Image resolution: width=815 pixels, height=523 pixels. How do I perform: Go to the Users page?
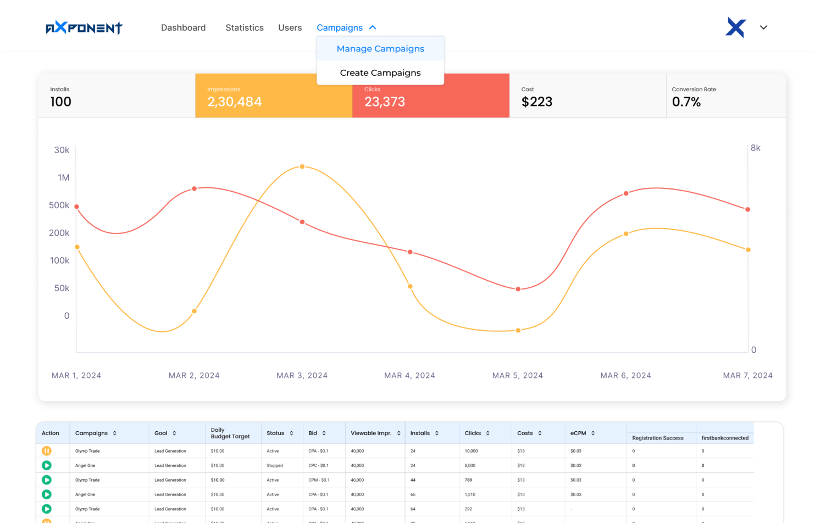tap(290, 27)
